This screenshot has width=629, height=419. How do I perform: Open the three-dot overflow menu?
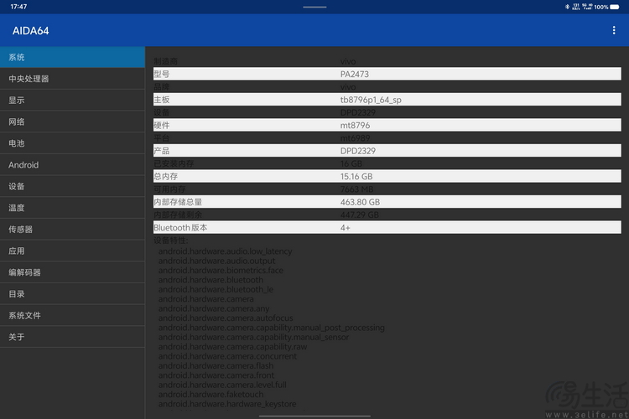(x=614, y=30)
